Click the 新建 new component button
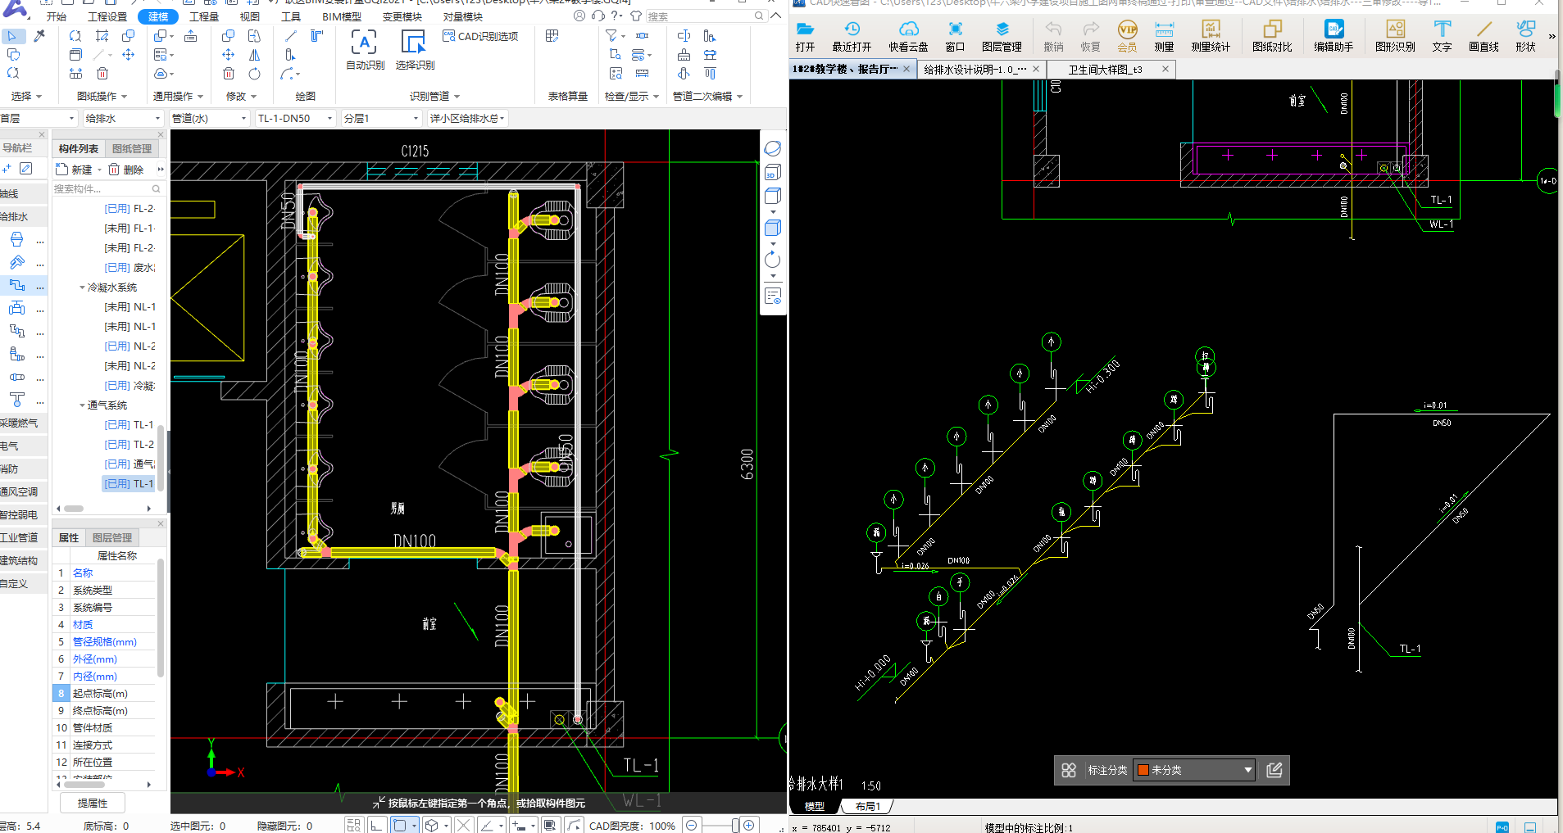Viewport: 1563px width, 833px height. [x=74, y=170]
